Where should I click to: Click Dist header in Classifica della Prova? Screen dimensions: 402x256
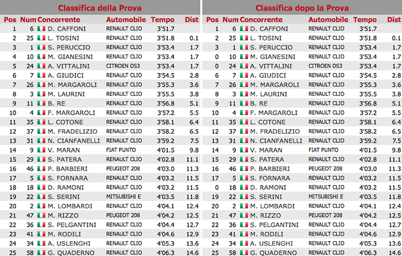coord(192,20)
